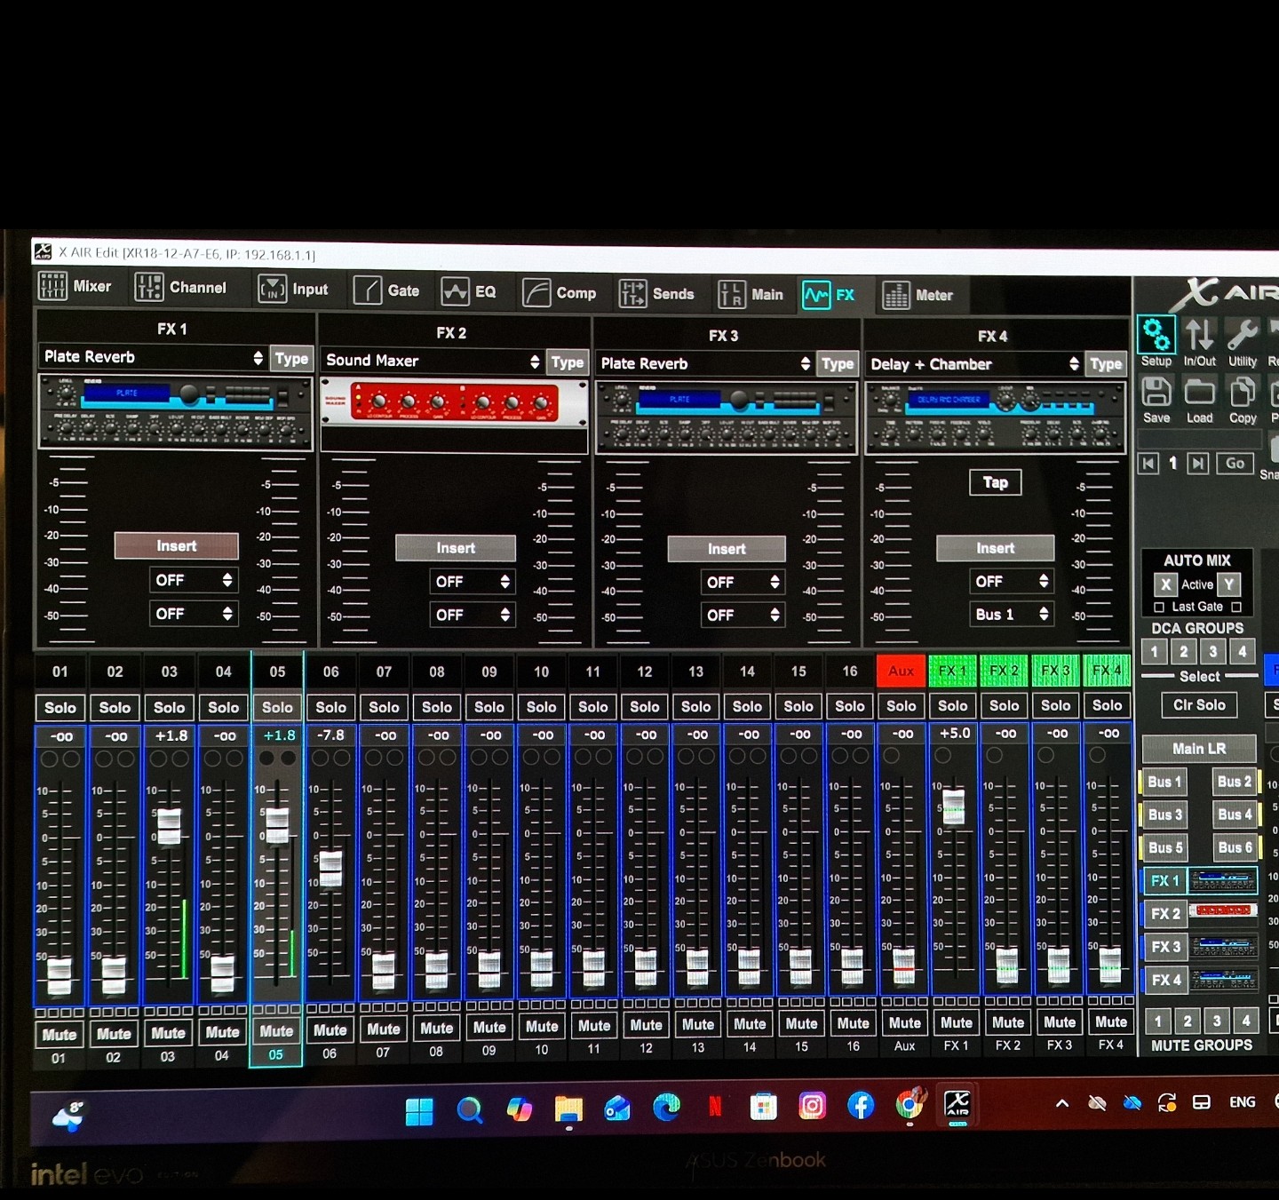Switch to the Mixer tab
The width and height of the screenshot is (1279, 1200).
(x=75, y=286)
